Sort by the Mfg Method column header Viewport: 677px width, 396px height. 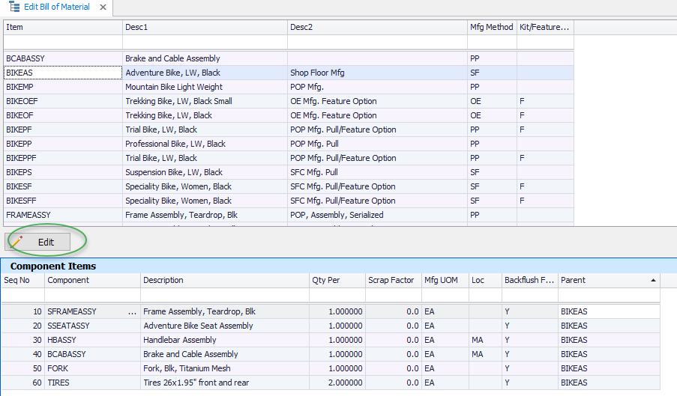pyautogui.click(x=493, y=27)
